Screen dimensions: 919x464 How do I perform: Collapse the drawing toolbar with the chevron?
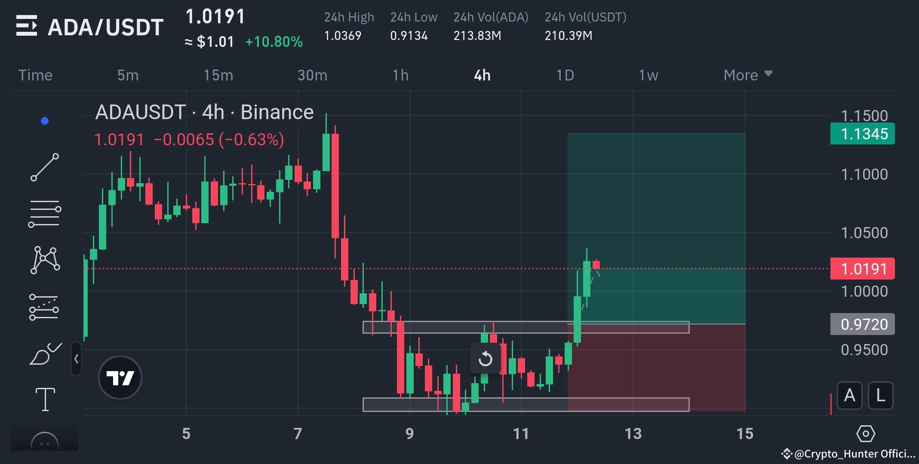click(x=76, y=360)
